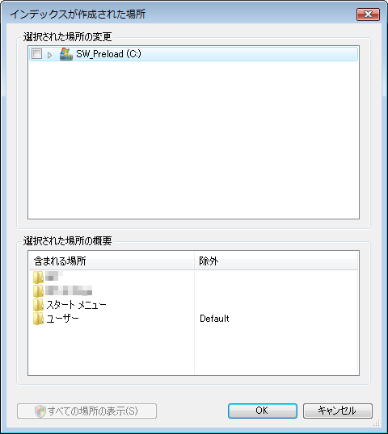Select the ユーザー entry in summary list

[62, 319]
